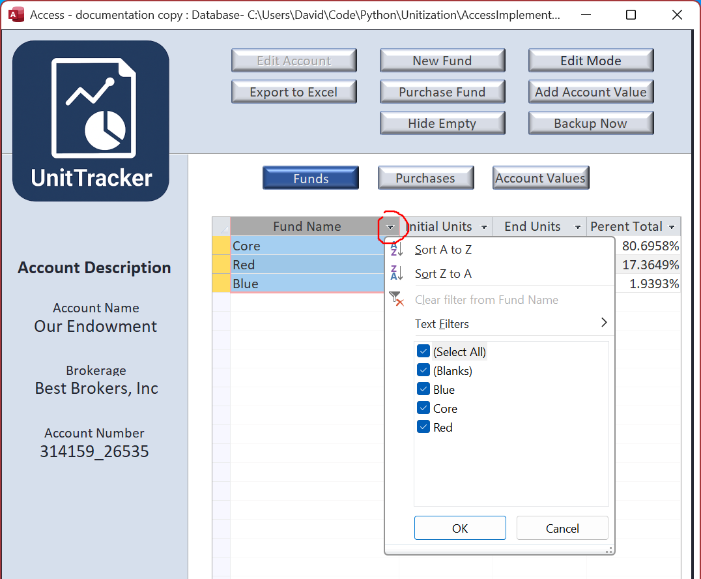Open the Perent Total column dropdown arrow
The height and width of the screenshot is (579, 701).
click(x=672, y=228)
